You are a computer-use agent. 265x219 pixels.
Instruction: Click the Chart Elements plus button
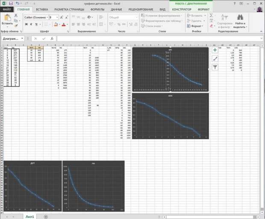(215, 50)
